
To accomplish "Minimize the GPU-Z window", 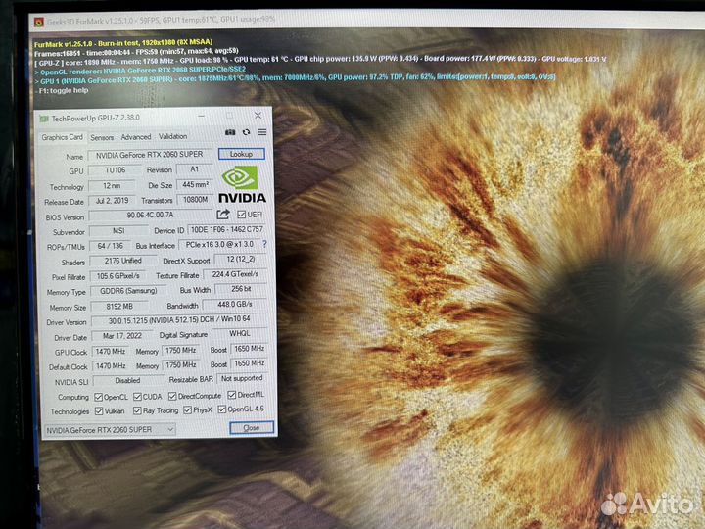I will pyautogui.click(x=202, y=116).
